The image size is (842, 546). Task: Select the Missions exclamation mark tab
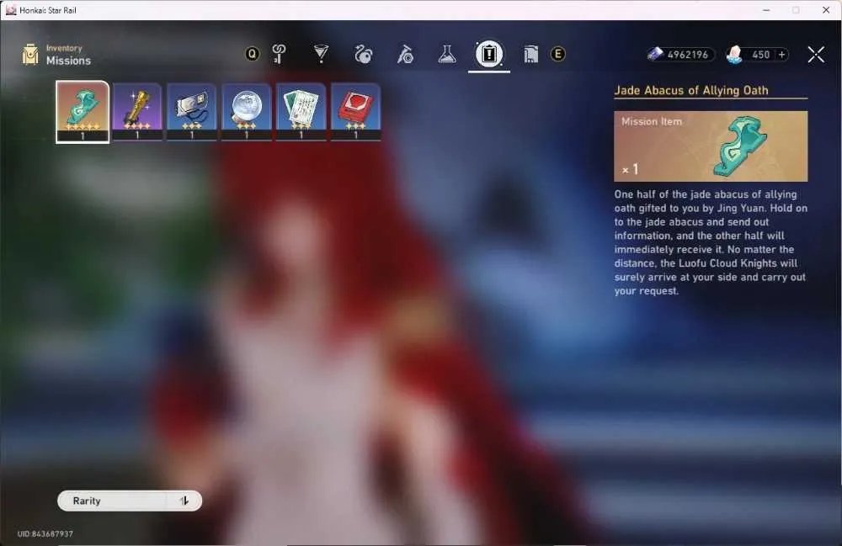(x=488, y=54)
